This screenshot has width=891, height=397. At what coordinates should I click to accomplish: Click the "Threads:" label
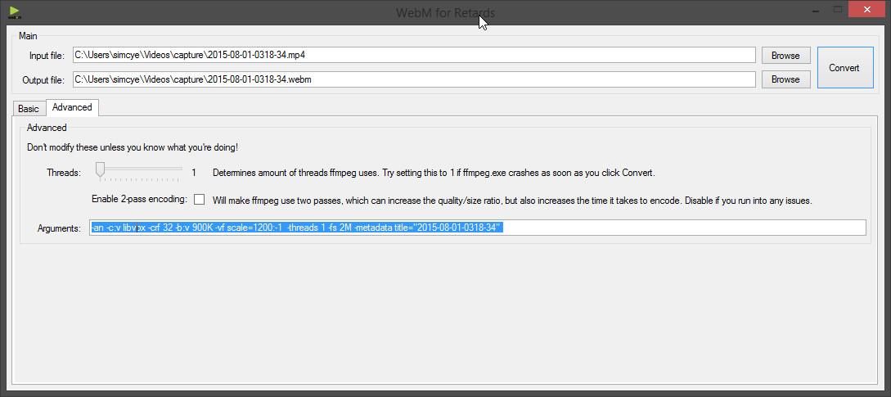point(64,173)
